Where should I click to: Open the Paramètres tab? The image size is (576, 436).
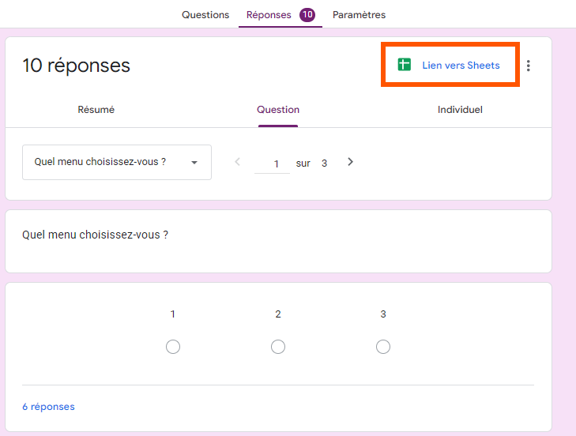coord(359,15)
